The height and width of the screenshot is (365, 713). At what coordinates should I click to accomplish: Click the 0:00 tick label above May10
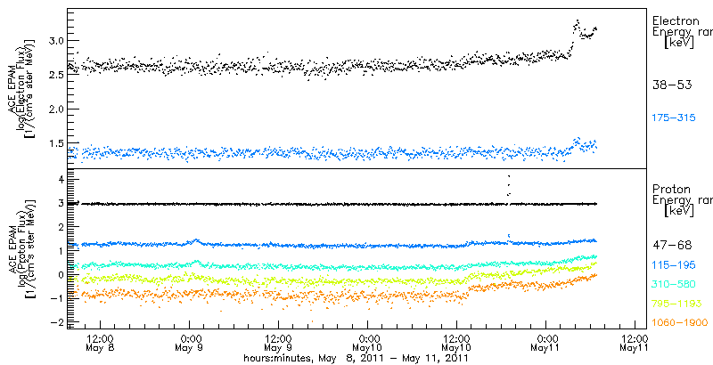click(369, 338)
